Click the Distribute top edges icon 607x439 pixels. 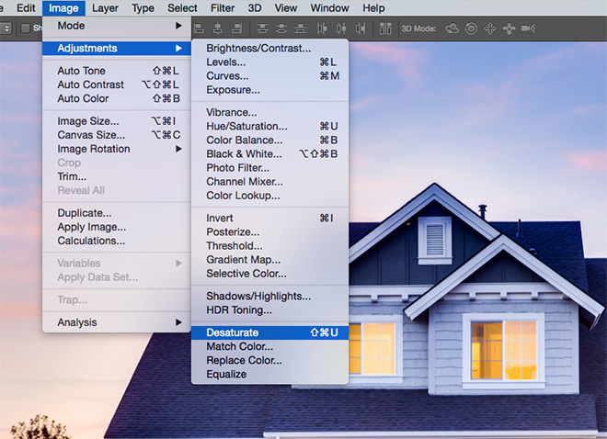coord(262,28)
